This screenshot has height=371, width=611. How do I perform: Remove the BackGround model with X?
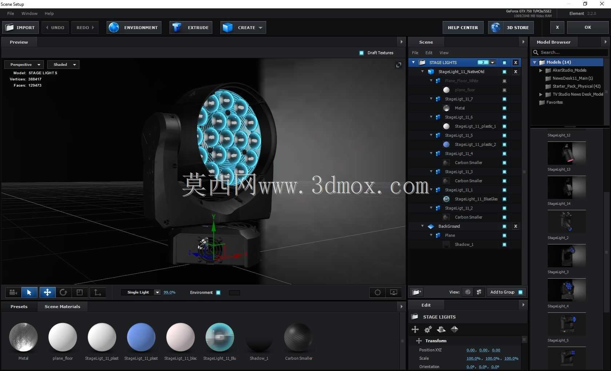tap(515, 226)
